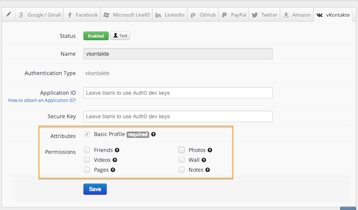Enable the Videos permission checkbox
This screenshot has width=358, height=210.
(x=87, y=160)
